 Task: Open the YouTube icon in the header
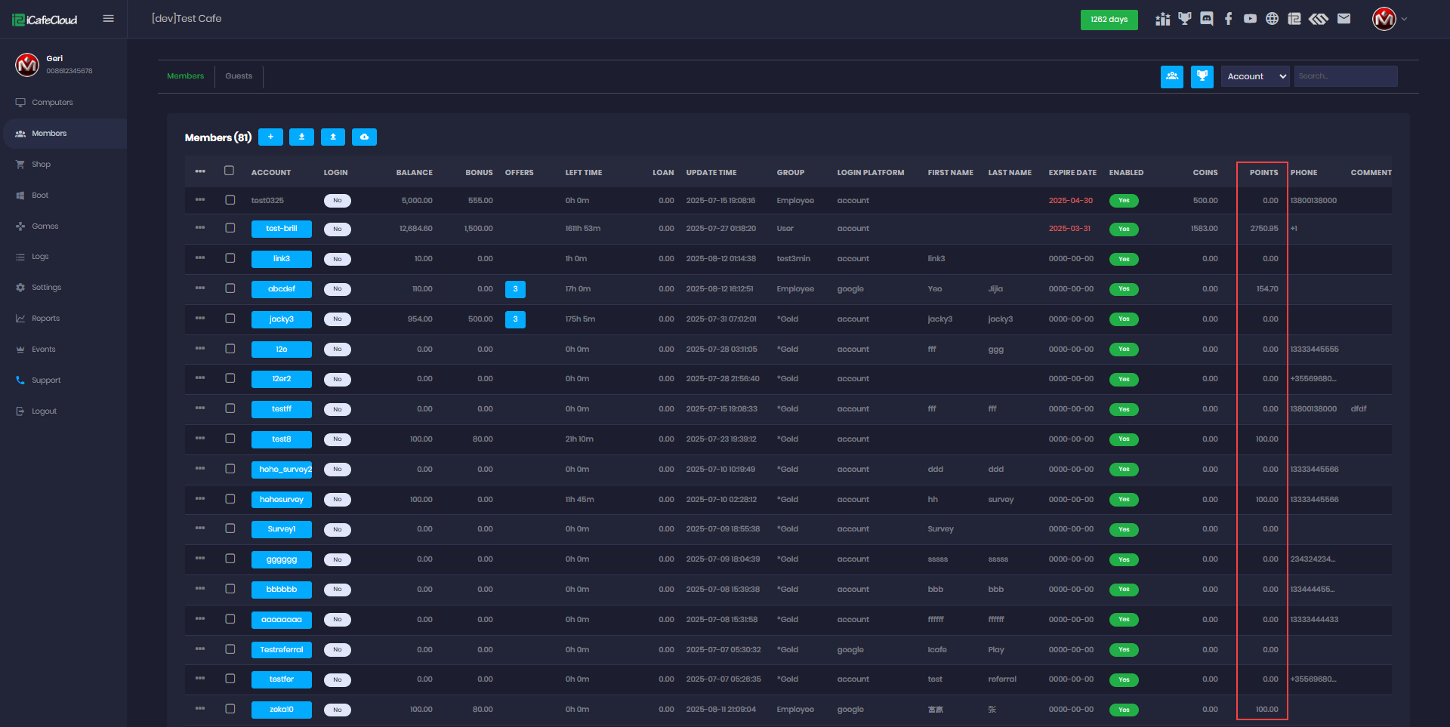pyautogui.click(x=1251, y=19)
